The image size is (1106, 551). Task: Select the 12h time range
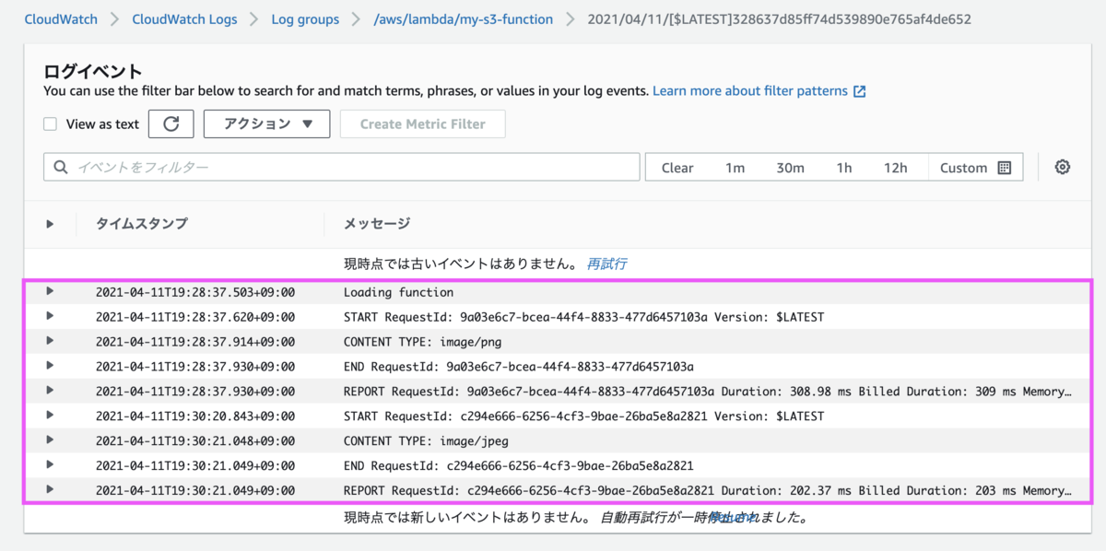pyautogui.click(x=896, y=168)
